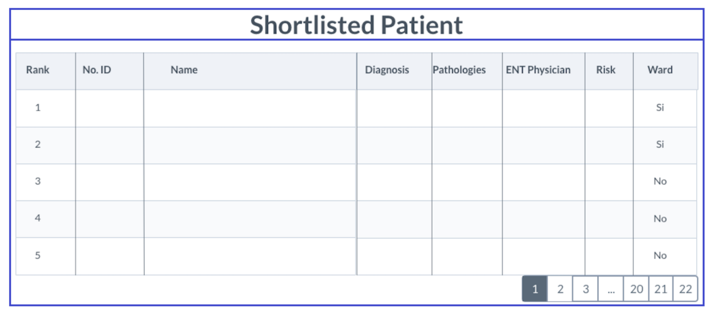Go to page 2 of results
The height and width of the screenshot is (314, 716).
pos(560,289)
